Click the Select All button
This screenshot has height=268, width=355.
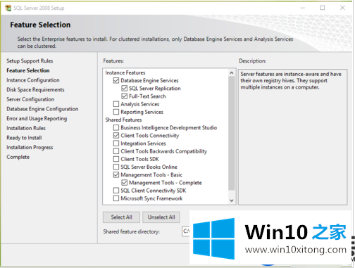pos(121,217)
